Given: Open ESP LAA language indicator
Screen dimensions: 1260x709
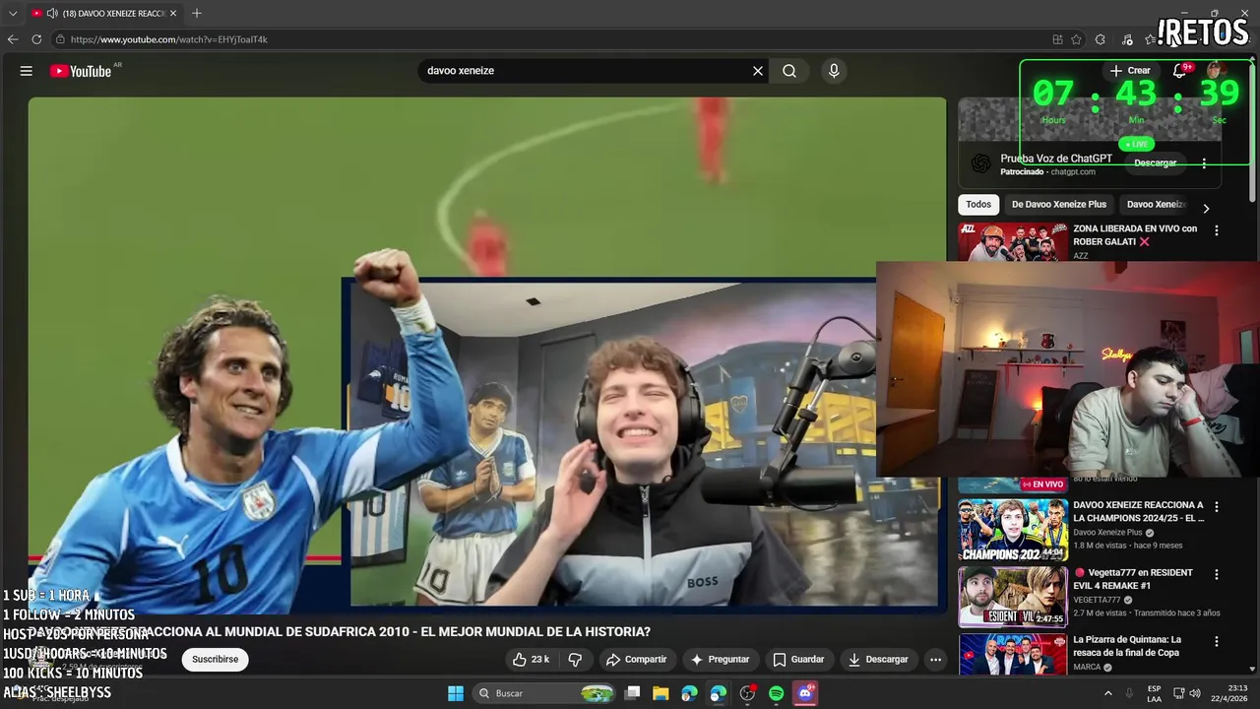Looking at the screenshot, I should point(1155,693).
